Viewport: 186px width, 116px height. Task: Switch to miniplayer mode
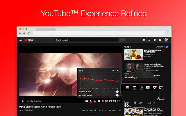(107, 101)
